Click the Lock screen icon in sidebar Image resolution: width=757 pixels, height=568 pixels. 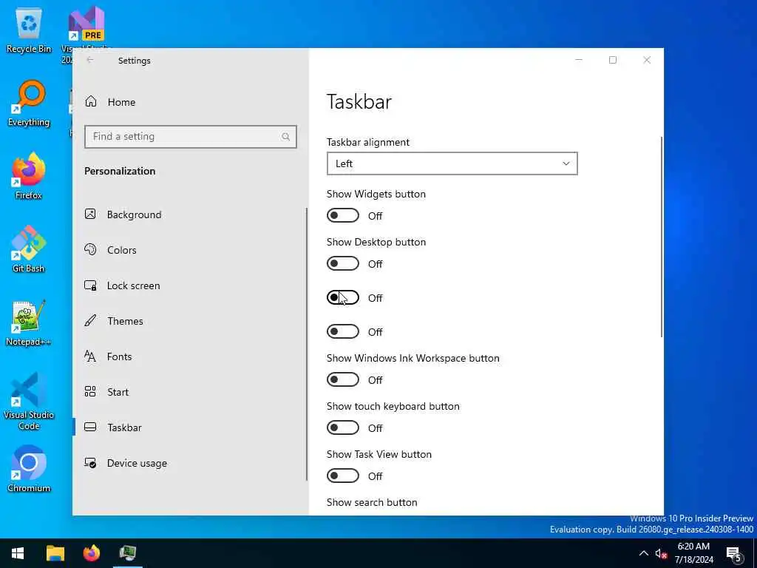90,285
